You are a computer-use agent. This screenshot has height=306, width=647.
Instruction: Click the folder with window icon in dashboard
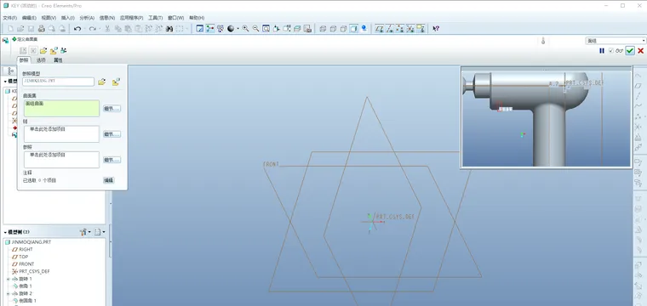coord(54,51)
